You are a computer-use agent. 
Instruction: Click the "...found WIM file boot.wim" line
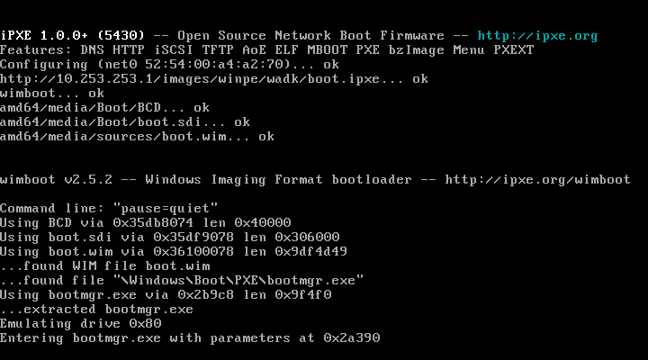[x=104, y=266]
